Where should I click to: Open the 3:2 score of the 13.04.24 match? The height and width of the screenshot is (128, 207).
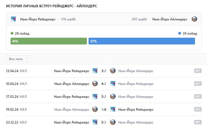pyautogui.click(x=104, y=71)
